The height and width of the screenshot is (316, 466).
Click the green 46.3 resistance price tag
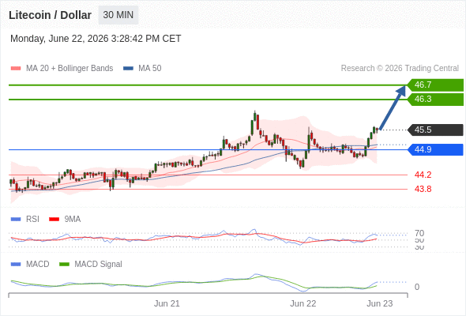tap(435, 100)
